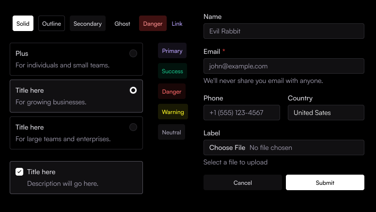The height and width of the screenshot is (212, 376).
Task: Click the Ghost button
Action: point(122,23)
